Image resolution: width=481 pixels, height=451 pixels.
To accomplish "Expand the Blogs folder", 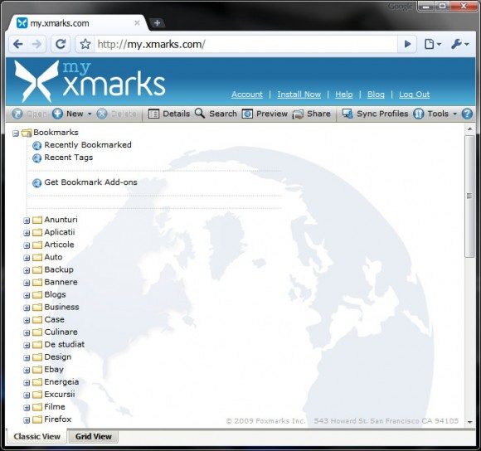I will 27,295.
